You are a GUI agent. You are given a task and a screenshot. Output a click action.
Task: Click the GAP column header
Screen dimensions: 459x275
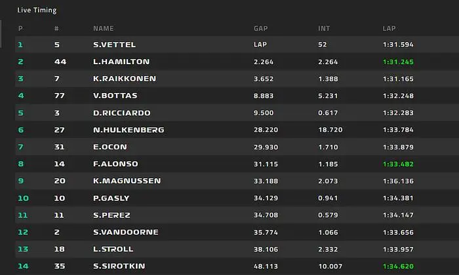coord(260,28)
